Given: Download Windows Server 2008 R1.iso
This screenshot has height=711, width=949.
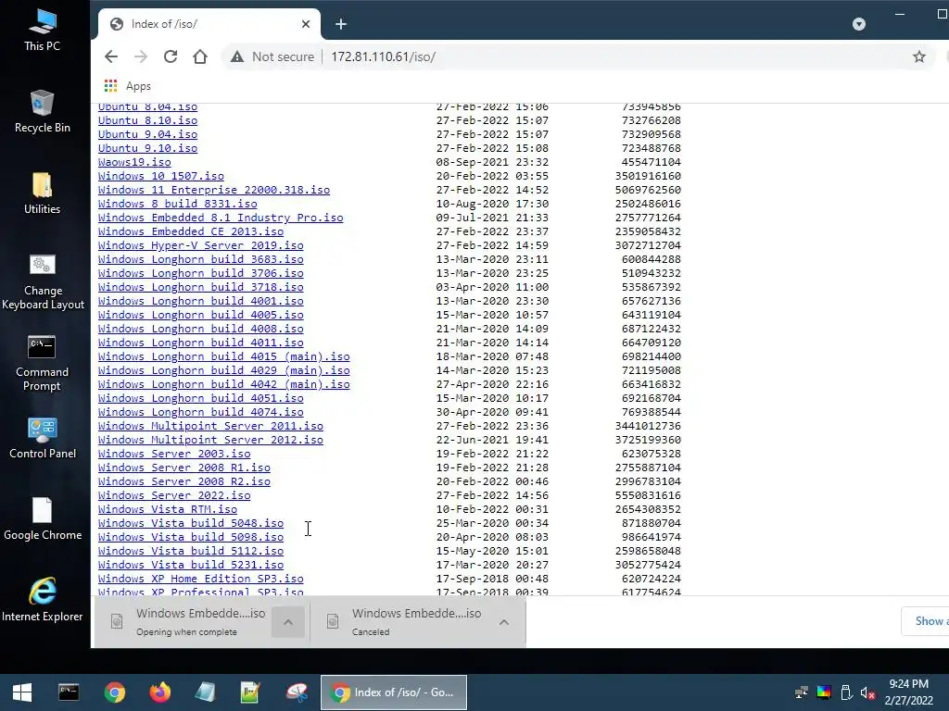Looking at the screenshot, I should coord(184,468).
